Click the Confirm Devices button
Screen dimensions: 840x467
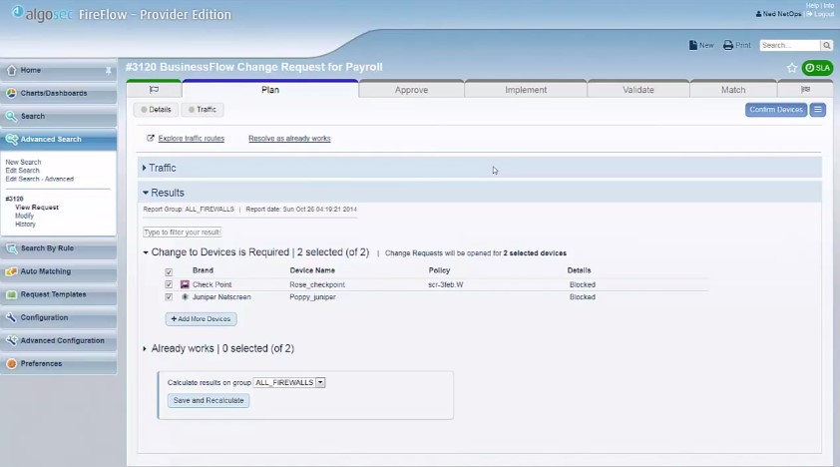(776, 110)
